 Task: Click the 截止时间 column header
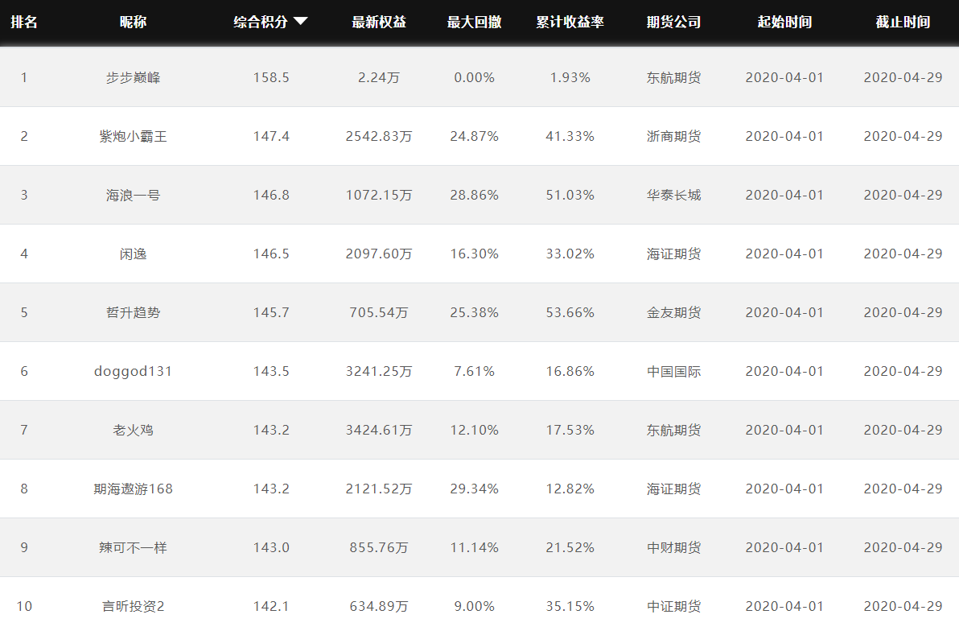[x=903, y=22]
